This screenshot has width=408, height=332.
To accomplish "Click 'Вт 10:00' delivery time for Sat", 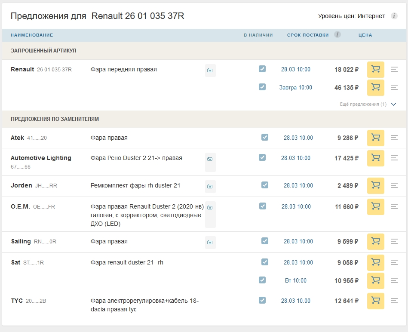I will tap(296, 280).
